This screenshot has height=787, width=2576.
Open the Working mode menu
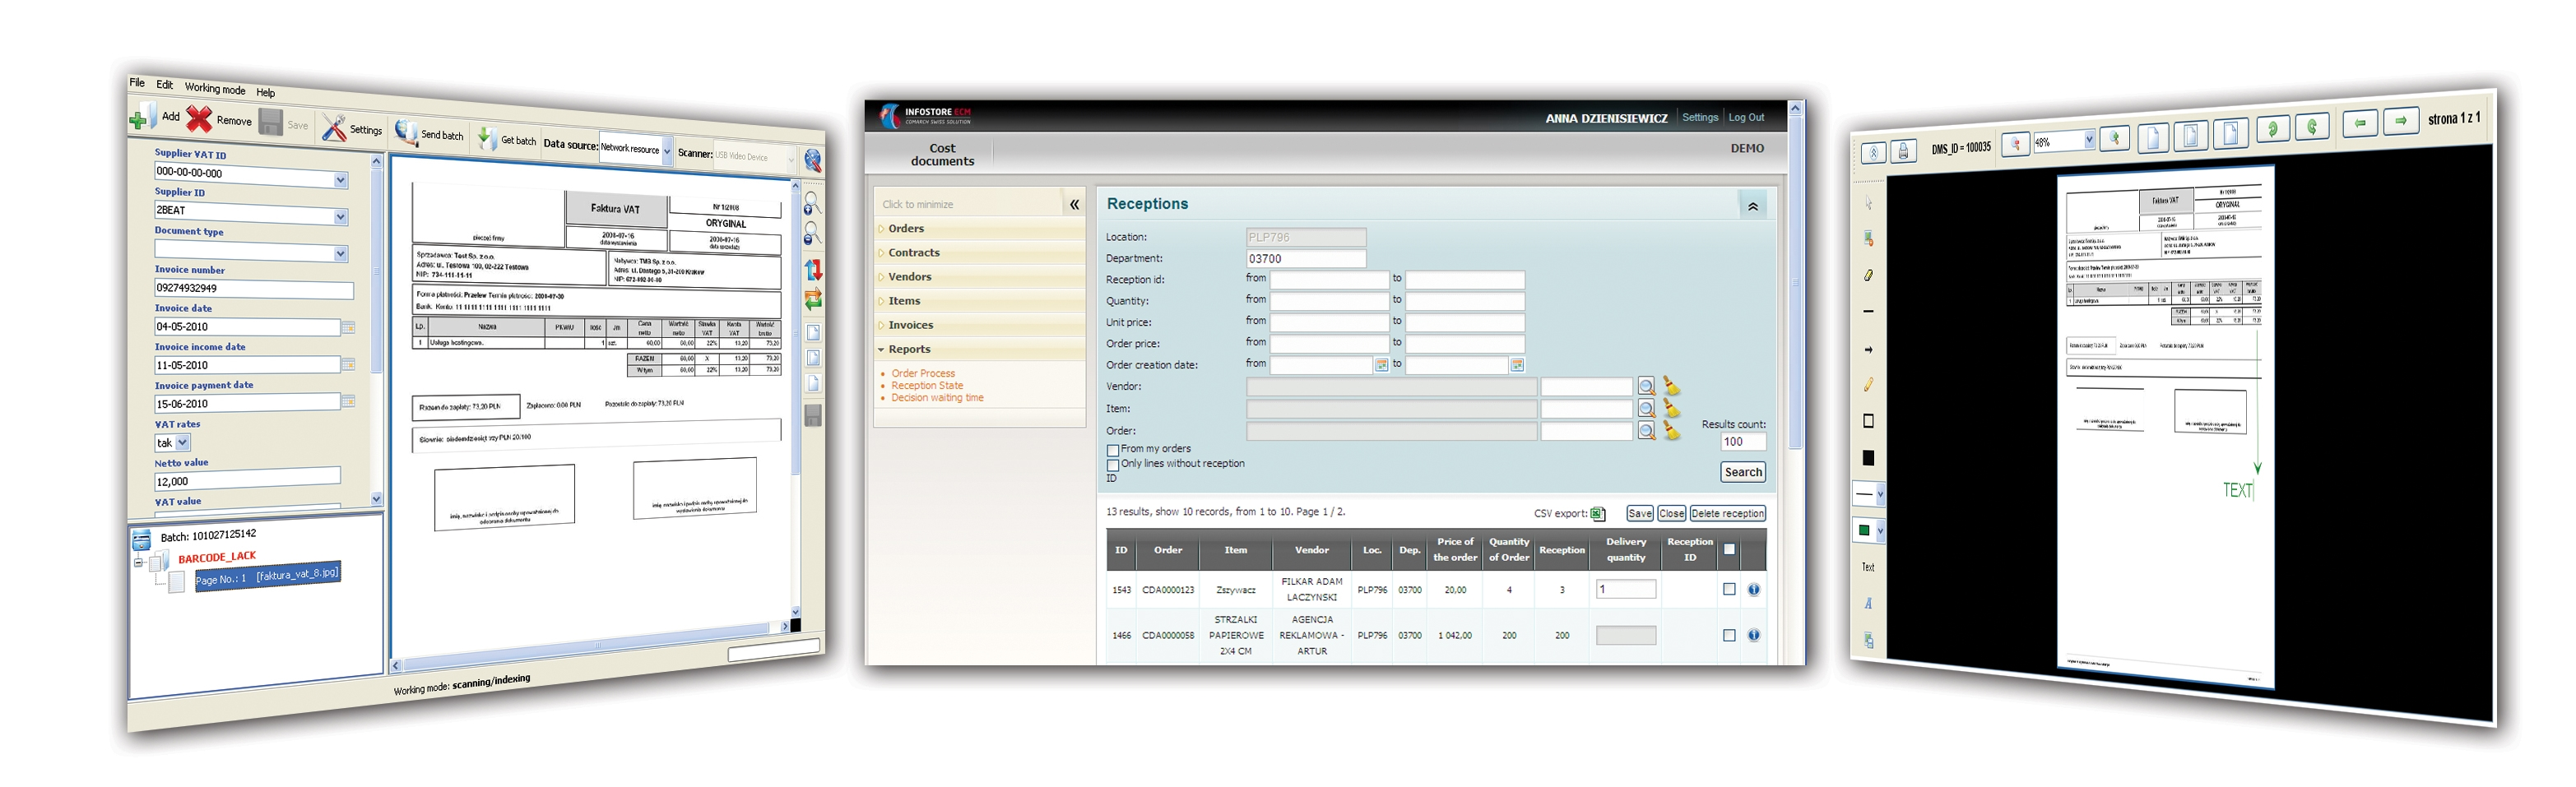point(215,89)
